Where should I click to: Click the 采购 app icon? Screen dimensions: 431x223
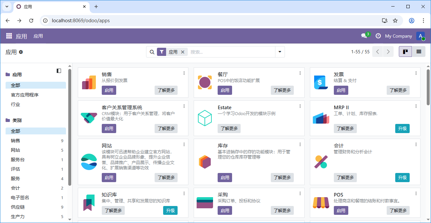click(205, 202)
